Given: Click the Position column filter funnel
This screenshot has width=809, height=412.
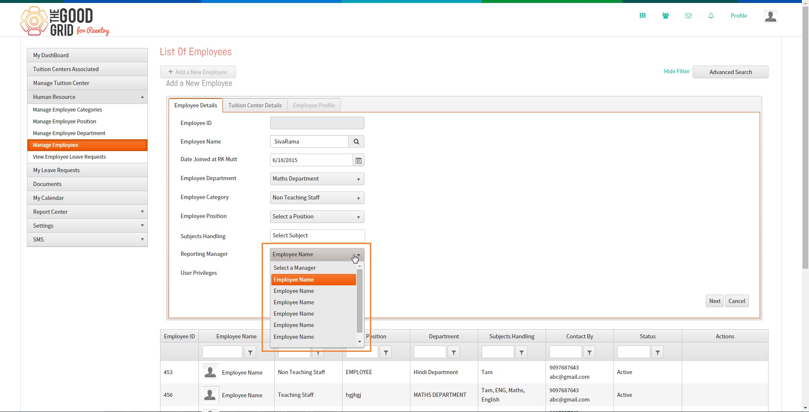Looking at the screenshot, I should coord(386,352).
